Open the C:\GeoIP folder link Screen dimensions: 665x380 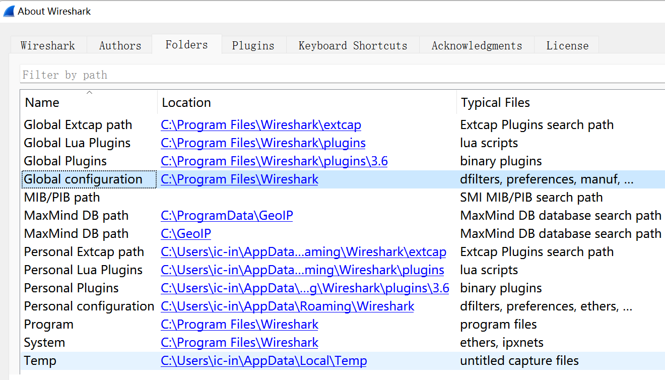[186, 234]
